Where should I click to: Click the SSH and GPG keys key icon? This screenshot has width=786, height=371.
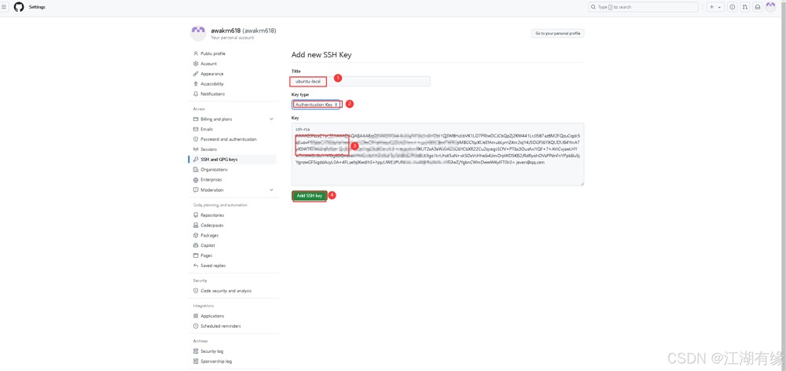pos(196,160)
